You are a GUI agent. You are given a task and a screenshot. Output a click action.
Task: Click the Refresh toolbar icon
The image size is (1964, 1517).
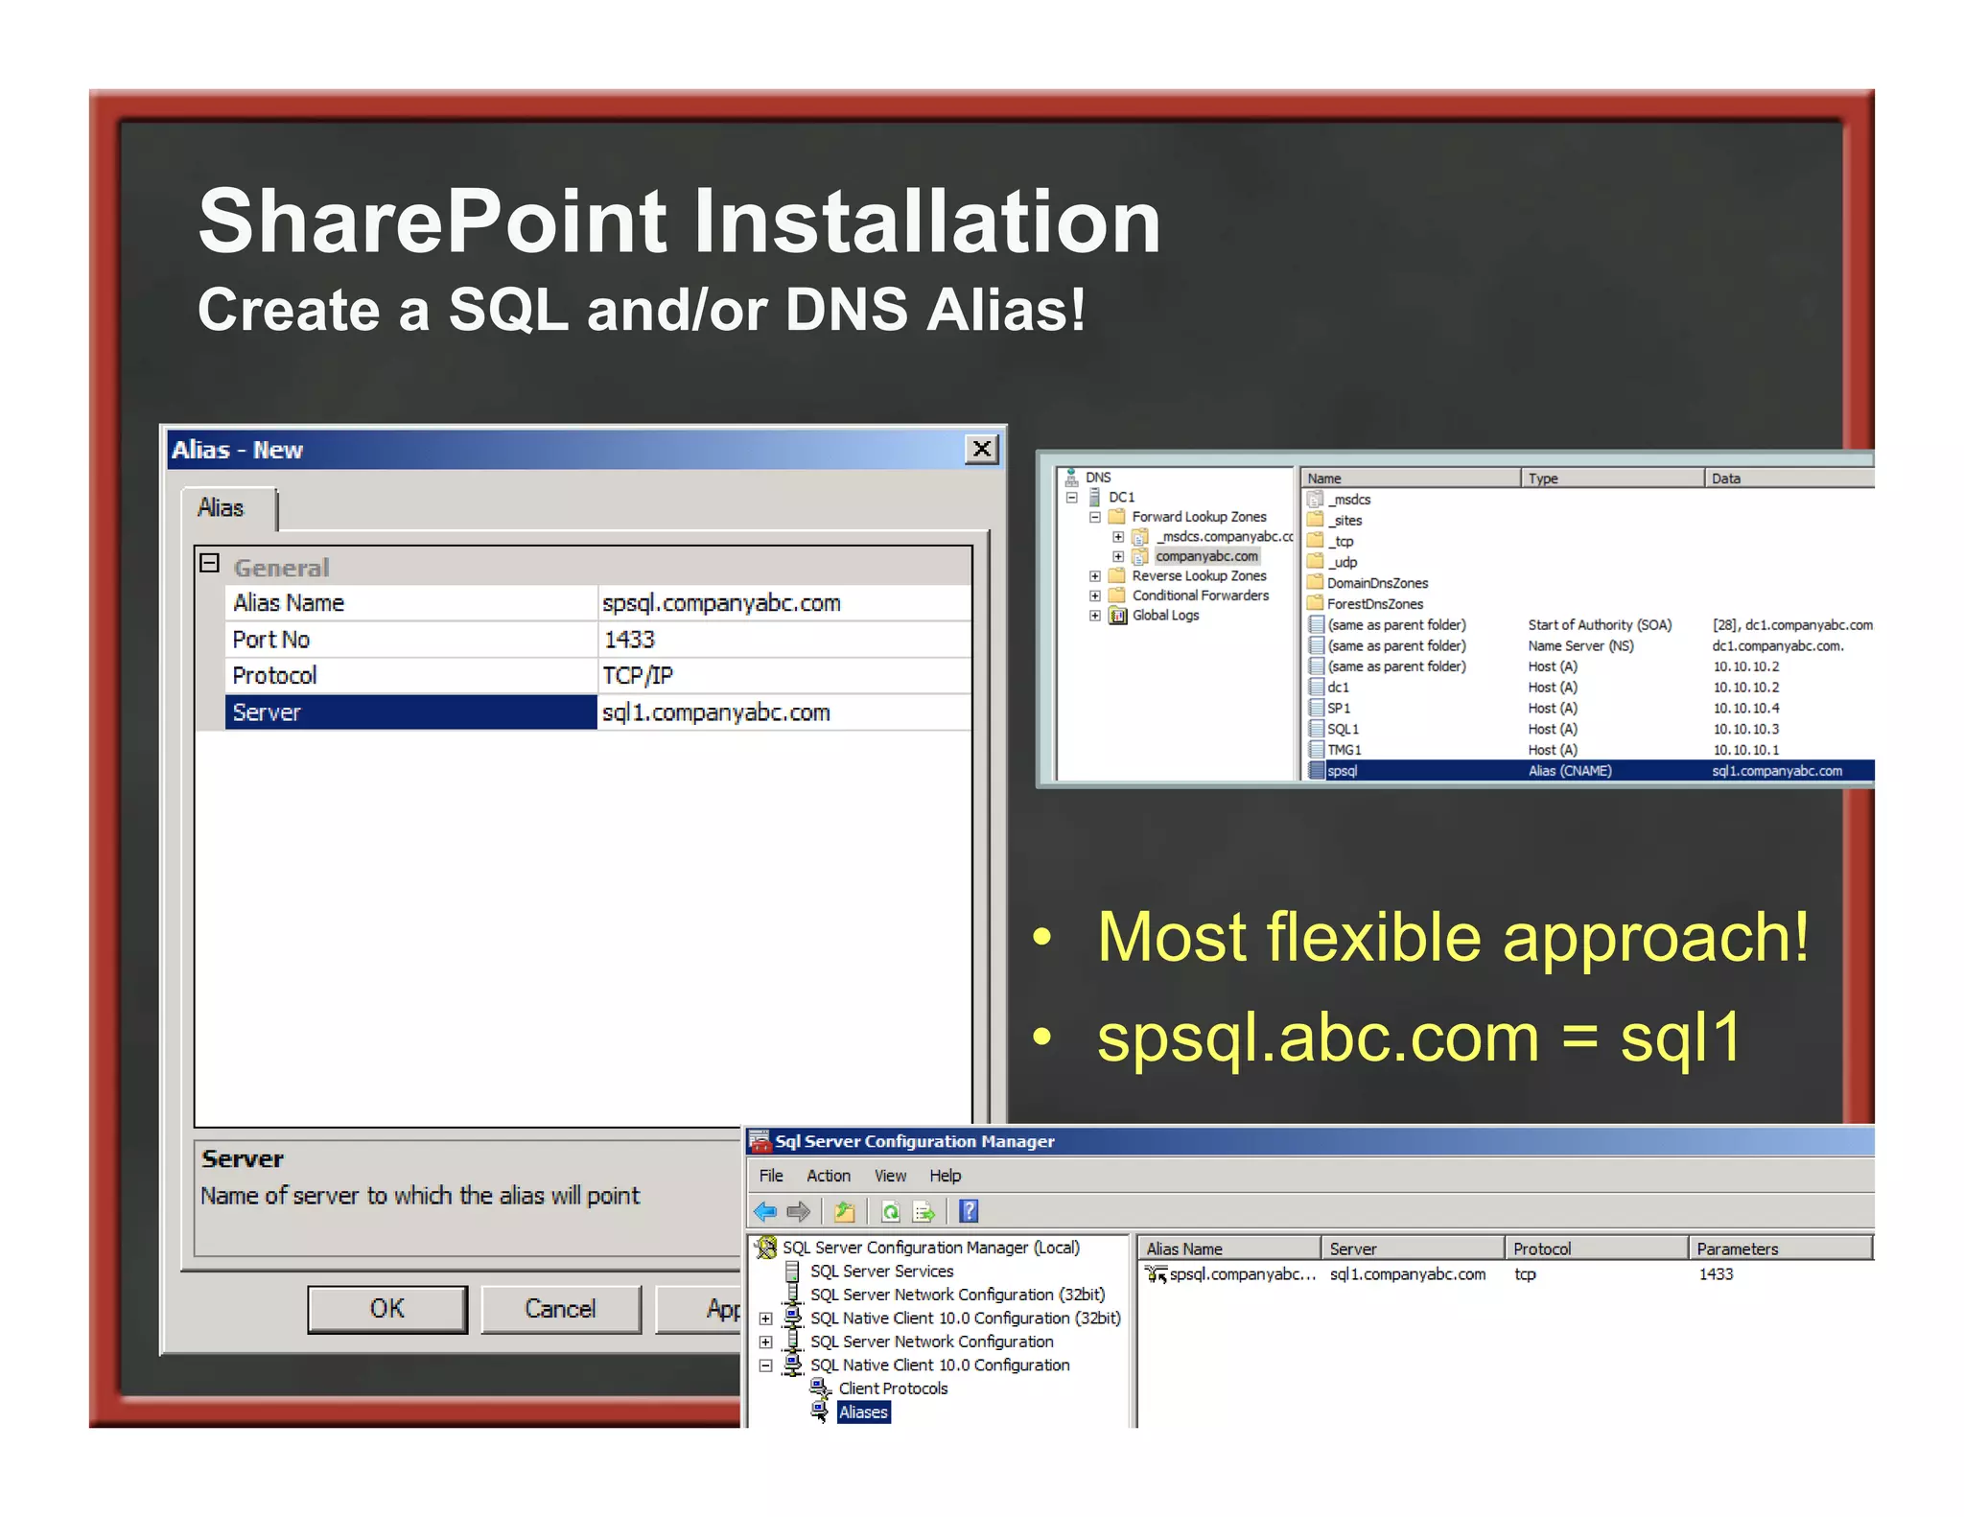click(x=891, y=1212)
